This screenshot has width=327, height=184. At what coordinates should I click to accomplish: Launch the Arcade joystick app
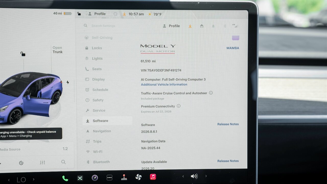coord(124,177)
